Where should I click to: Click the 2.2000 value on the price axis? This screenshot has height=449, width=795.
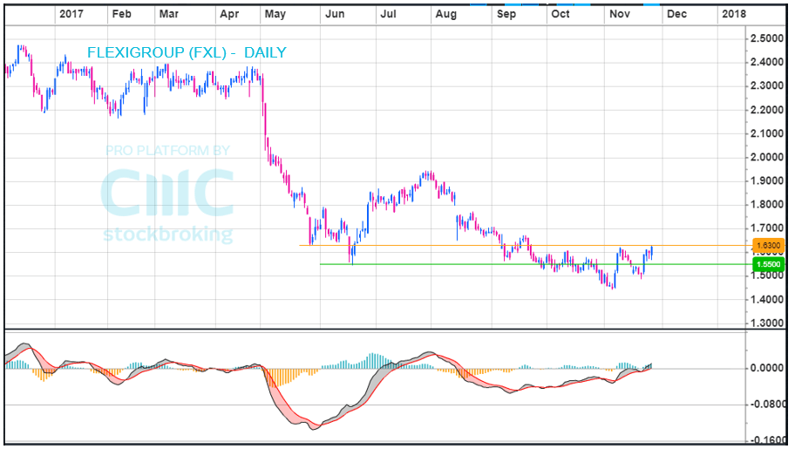[767, 110]
